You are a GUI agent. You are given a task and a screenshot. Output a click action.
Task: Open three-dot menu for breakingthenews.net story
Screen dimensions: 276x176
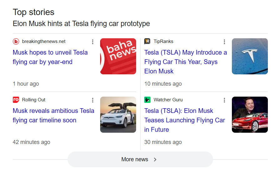(93, 42)
